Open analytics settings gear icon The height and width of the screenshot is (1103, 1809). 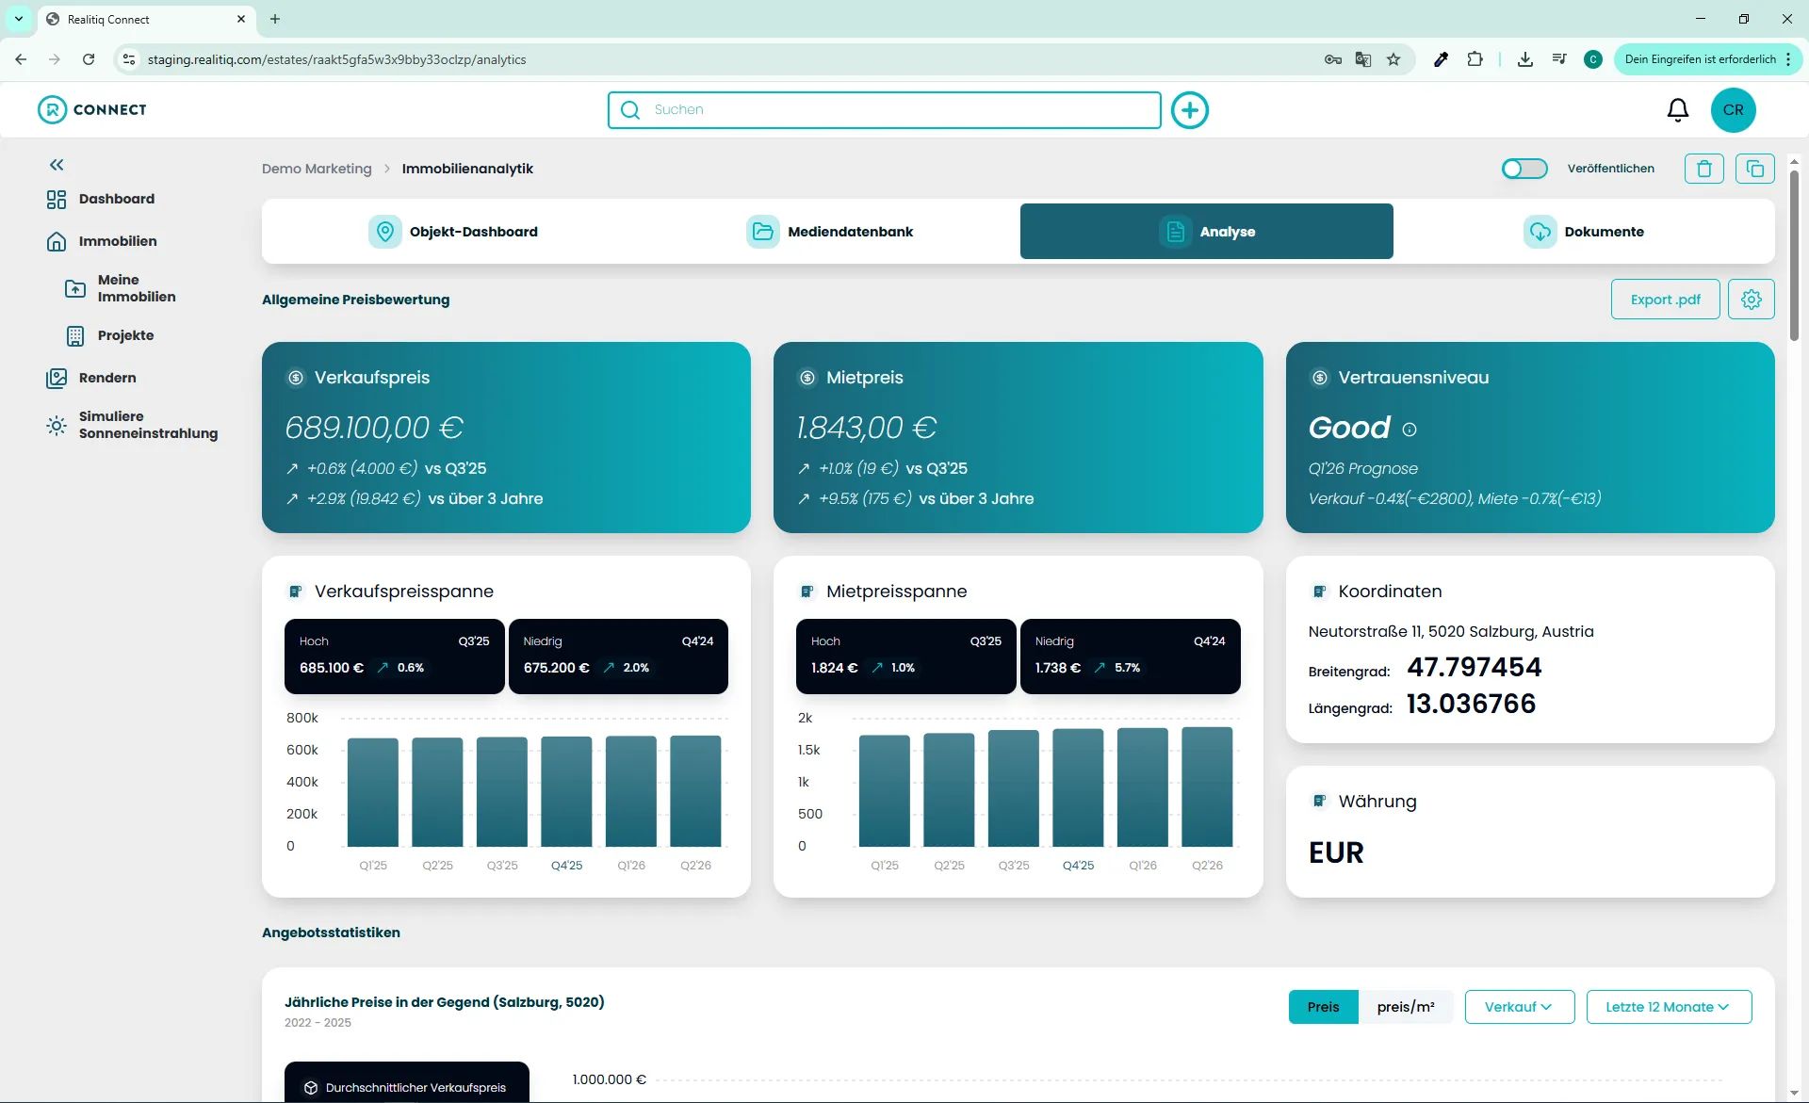tap(1751, 299)
